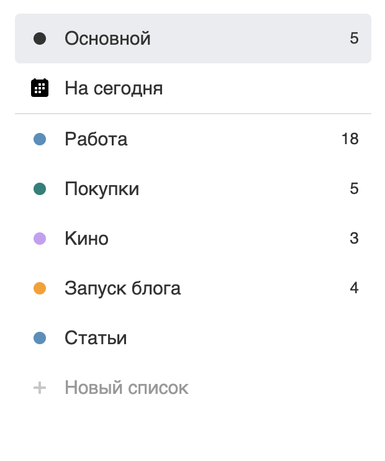This screenshot has height=461, width=385.
Task: Click the black dot beside Основной
Action: [40, 39]
